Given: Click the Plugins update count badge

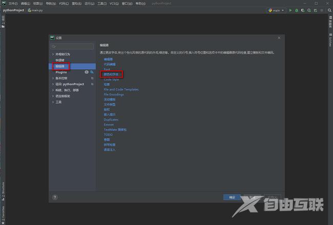Looking at the screenshot, I should click(86, 72).
